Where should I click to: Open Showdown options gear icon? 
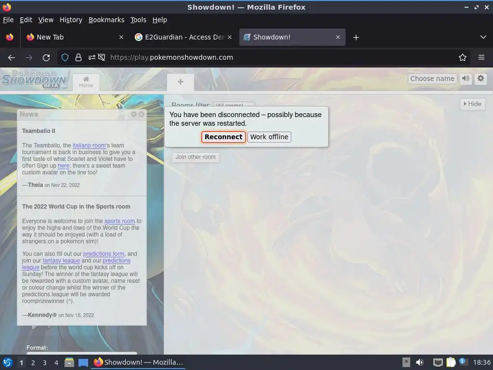[480, 79]
